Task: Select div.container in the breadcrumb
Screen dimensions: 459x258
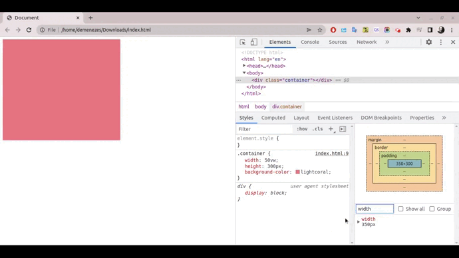Action: click(x=287, y=106)
